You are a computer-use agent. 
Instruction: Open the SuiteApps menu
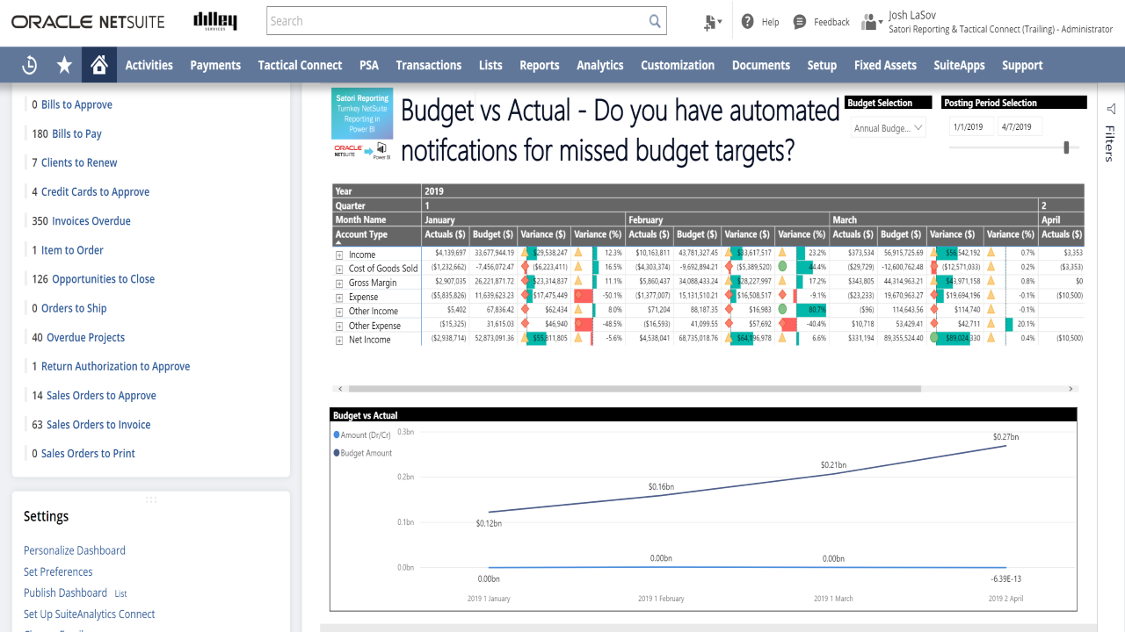coord(959,65)
